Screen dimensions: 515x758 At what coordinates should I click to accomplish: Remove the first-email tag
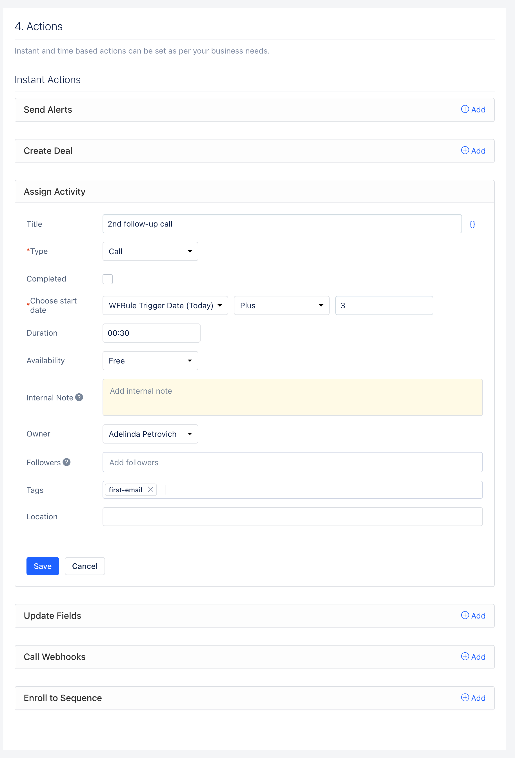pyautogui.click(x=150, y=489)
